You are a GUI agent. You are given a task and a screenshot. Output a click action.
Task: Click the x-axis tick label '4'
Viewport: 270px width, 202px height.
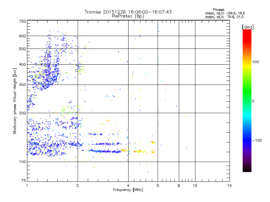(128, 186)
